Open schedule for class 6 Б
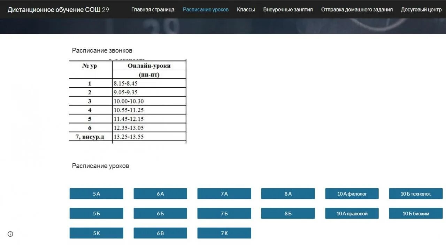Image resolution: width=446 pixels, height=245 pixels. click(x=160, y=213)
